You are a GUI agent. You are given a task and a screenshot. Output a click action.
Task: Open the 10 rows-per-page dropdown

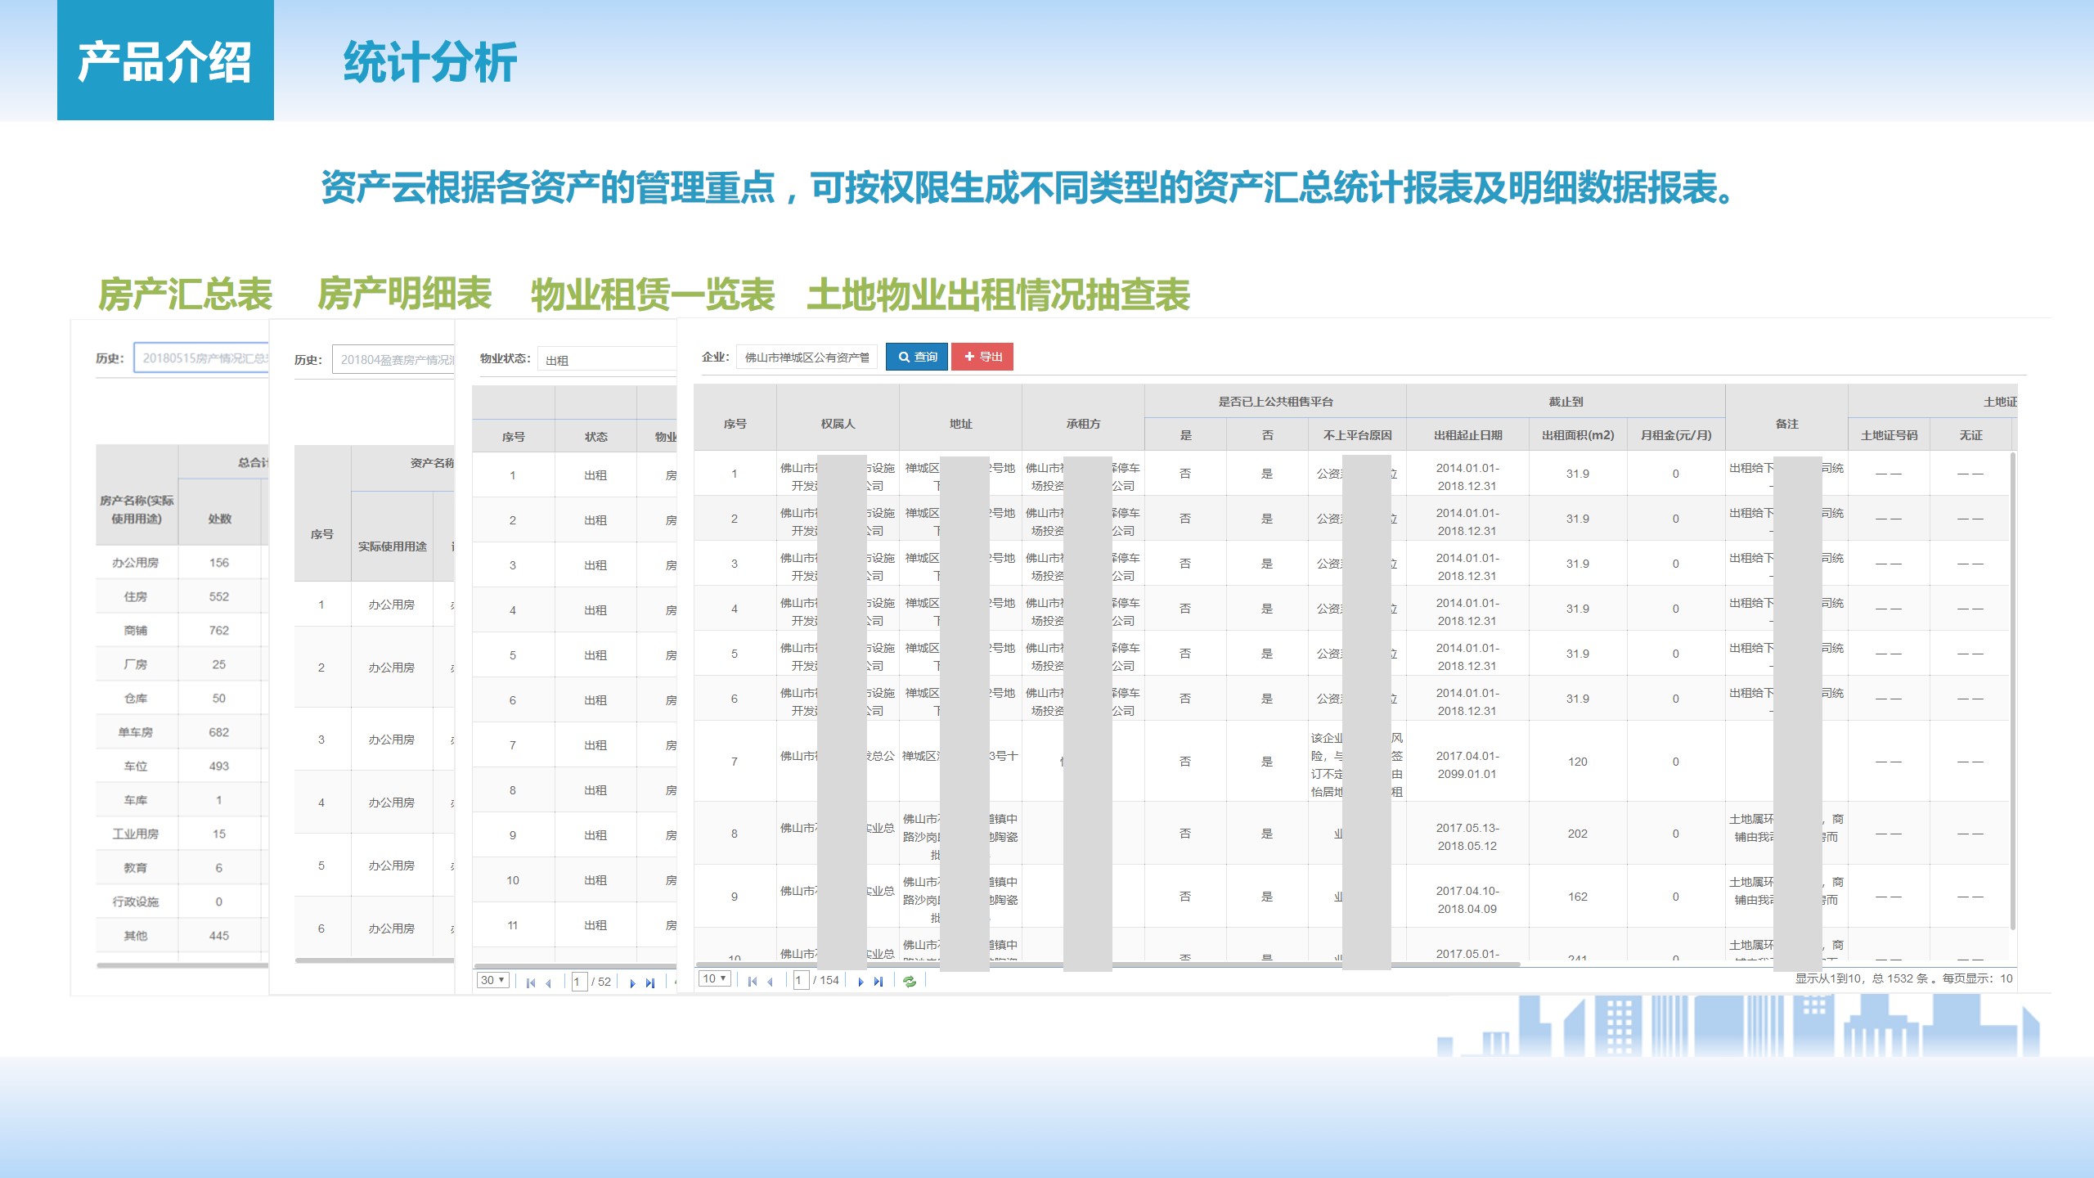coord(714,978)
